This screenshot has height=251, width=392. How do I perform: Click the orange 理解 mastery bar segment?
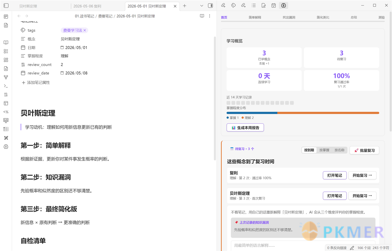point(328,113)
